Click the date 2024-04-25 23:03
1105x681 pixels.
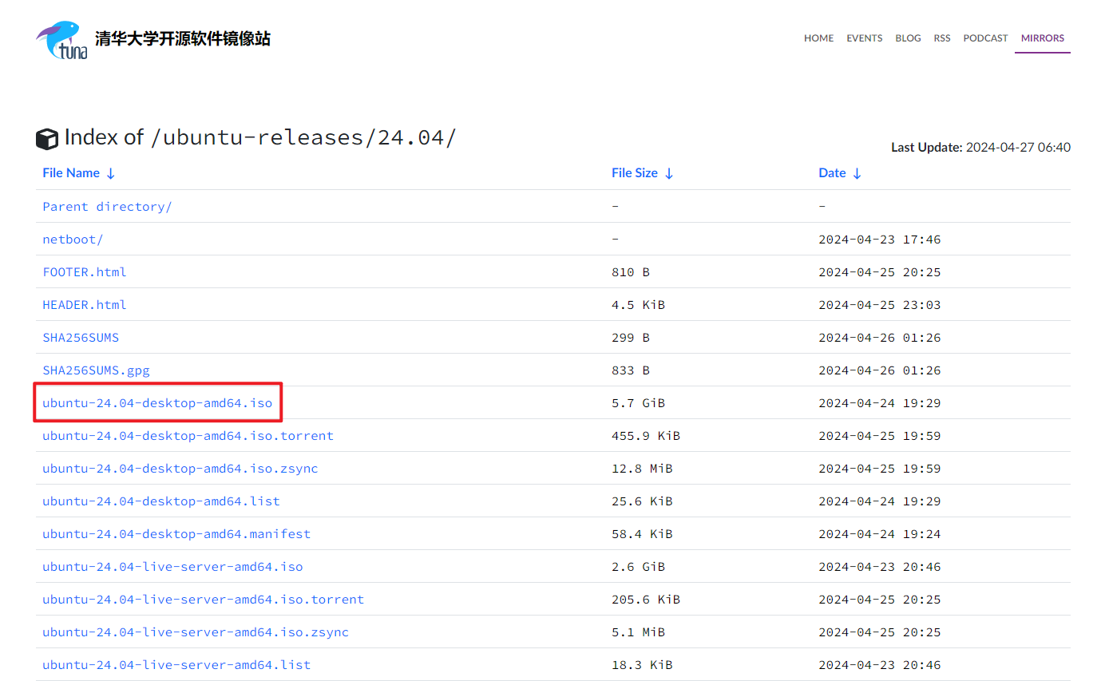coord(880,305)
